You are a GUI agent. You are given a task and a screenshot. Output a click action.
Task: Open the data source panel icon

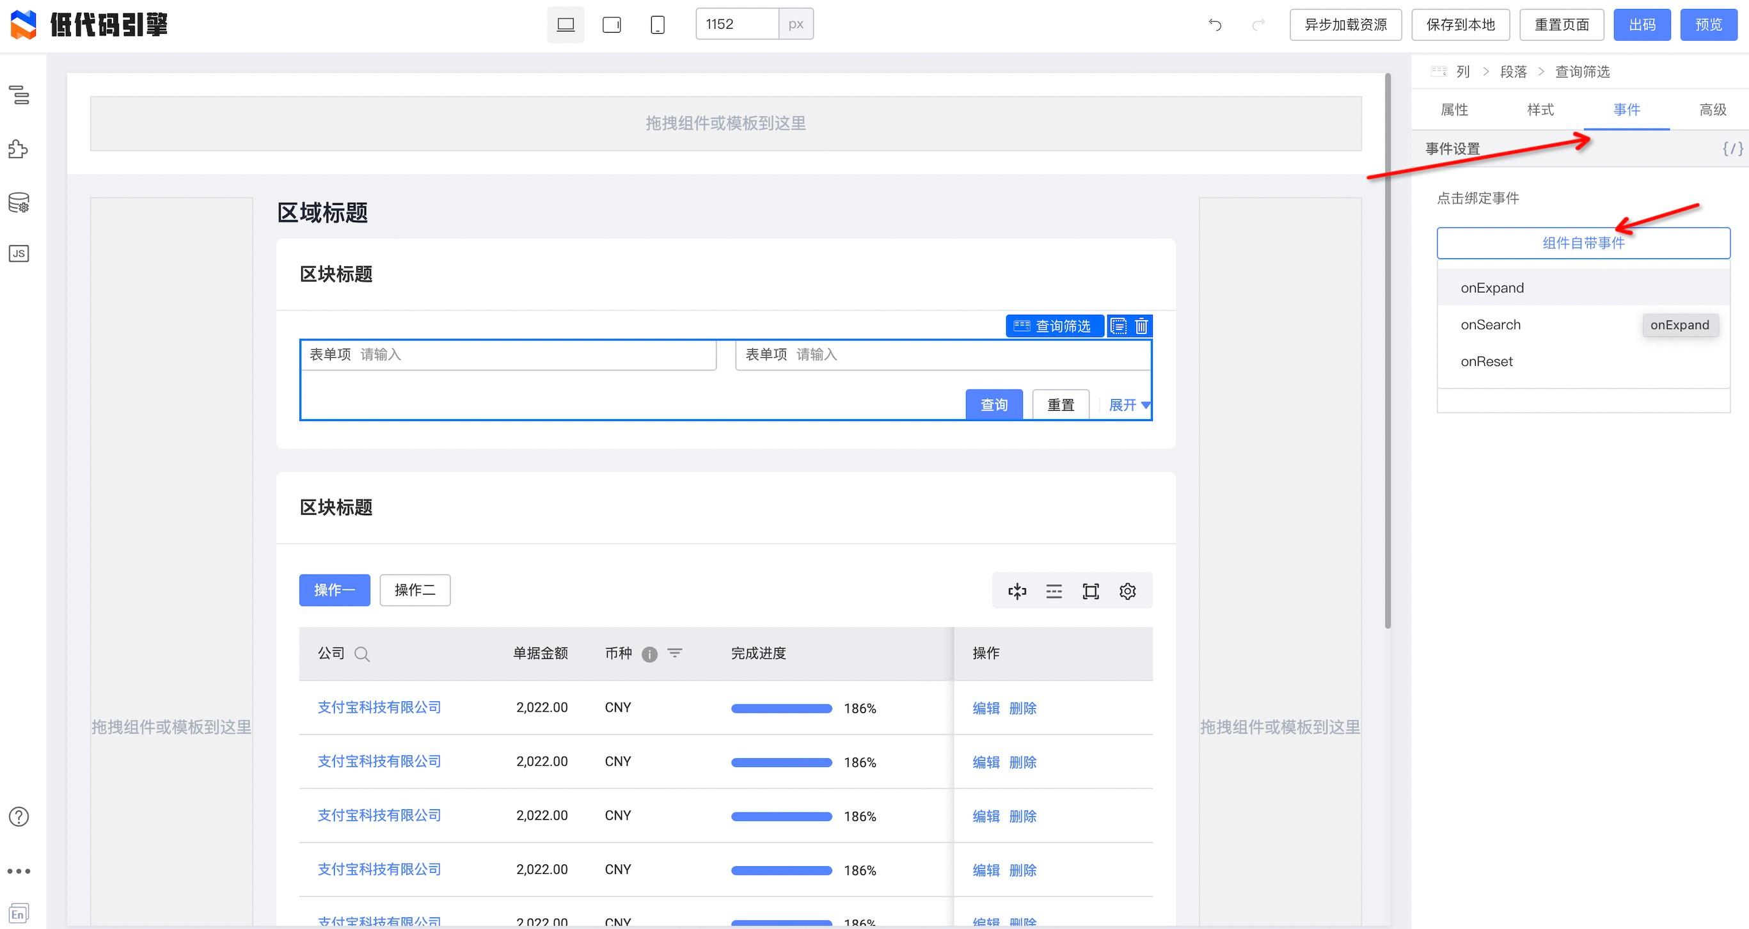tap(19, 202)
